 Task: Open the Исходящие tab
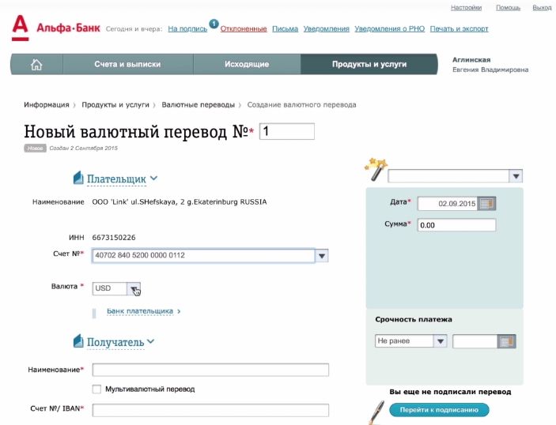coord(246,65)
